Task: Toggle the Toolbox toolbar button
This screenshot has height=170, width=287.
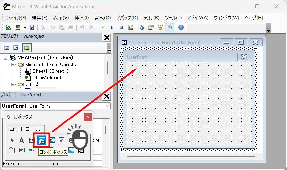Action: click(170, 27)
